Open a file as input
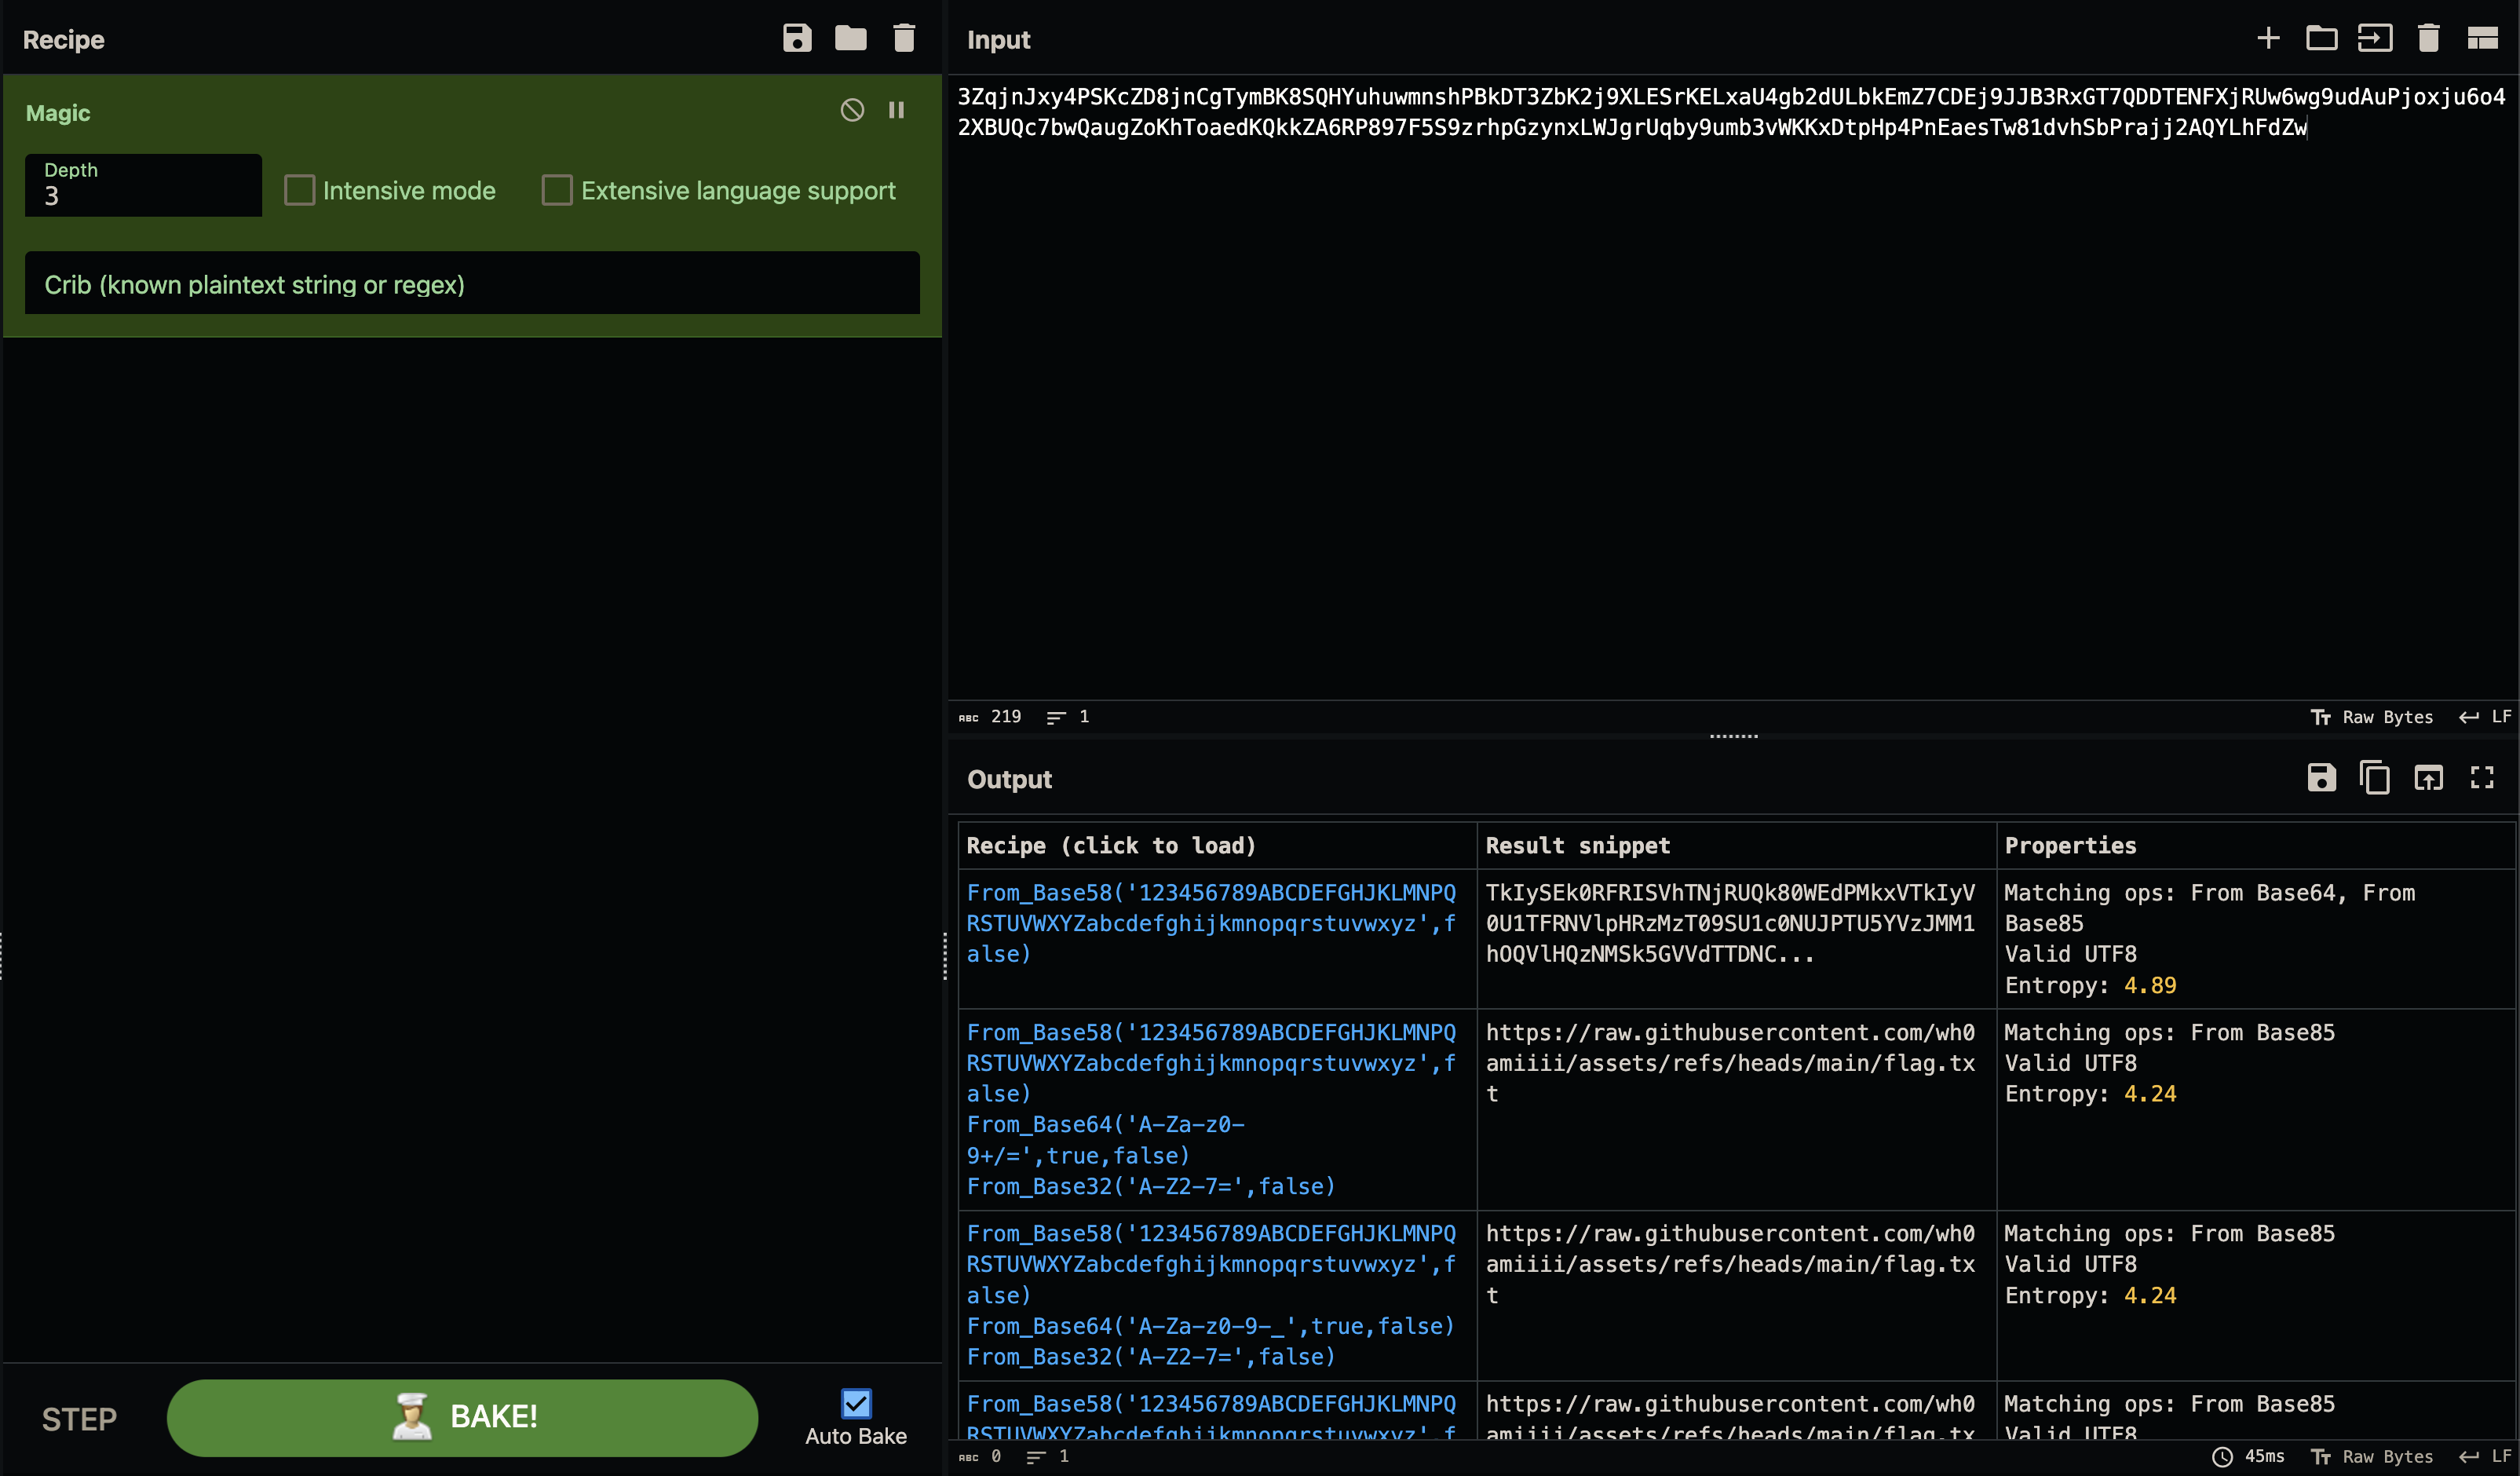 coord(2375,39)
